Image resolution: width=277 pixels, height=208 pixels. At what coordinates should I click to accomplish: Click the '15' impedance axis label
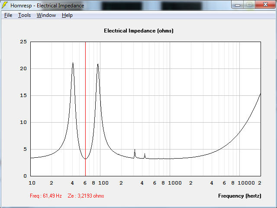[23, 95]
